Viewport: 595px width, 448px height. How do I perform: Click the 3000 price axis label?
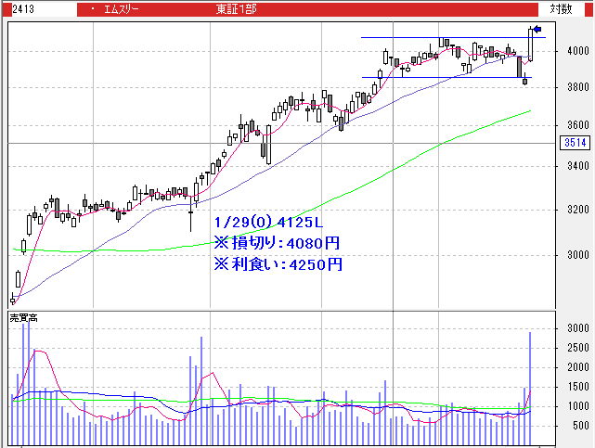point(577,255)
